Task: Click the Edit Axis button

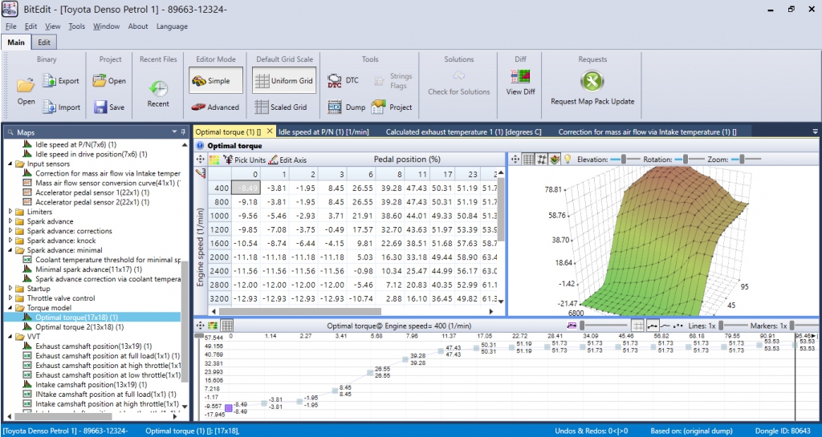Action: pyautogui.click(x=287, y=160)
